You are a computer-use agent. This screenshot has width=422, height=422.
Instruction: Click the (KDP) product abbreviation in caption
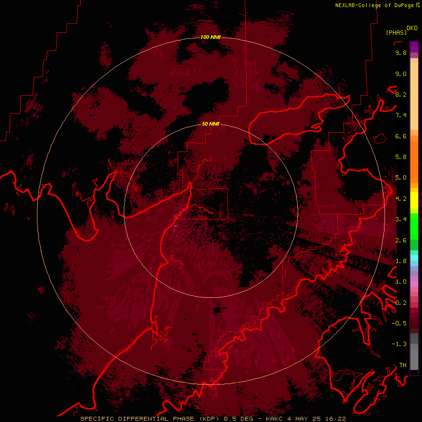point(209,419)
